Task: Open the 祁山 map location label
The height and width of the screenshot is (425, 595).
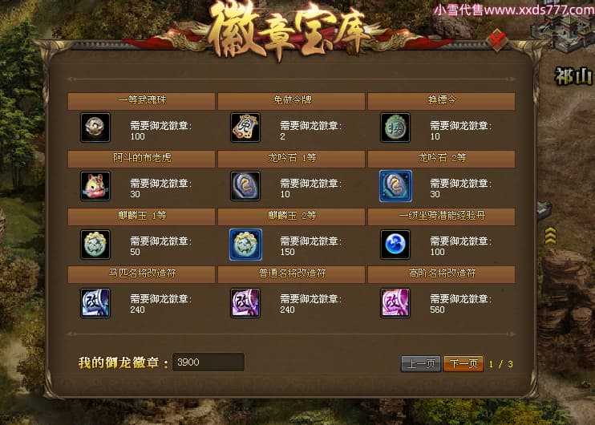Action: point(573,77)
